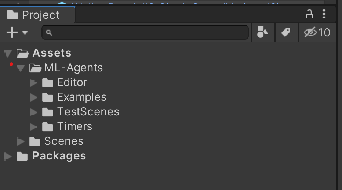Click the ML-Agents open folder icon
The height and width of the screenshot is (190, 342).
[35, 68]
